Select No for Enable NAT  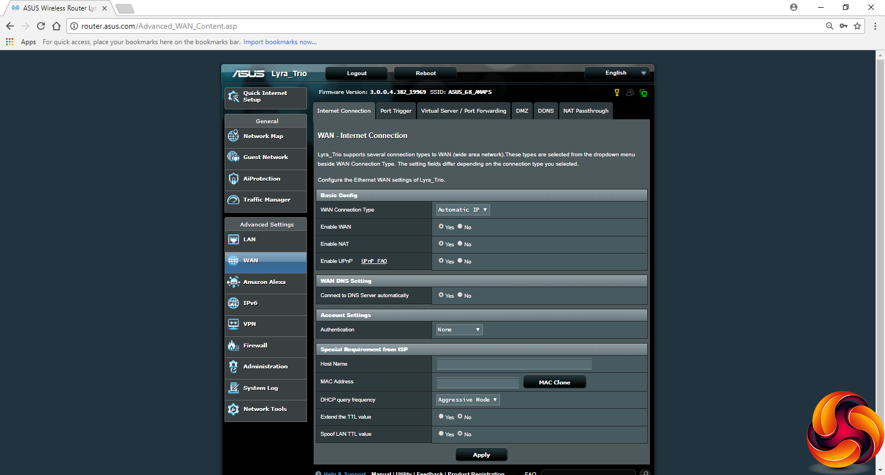tap(460, 244)
